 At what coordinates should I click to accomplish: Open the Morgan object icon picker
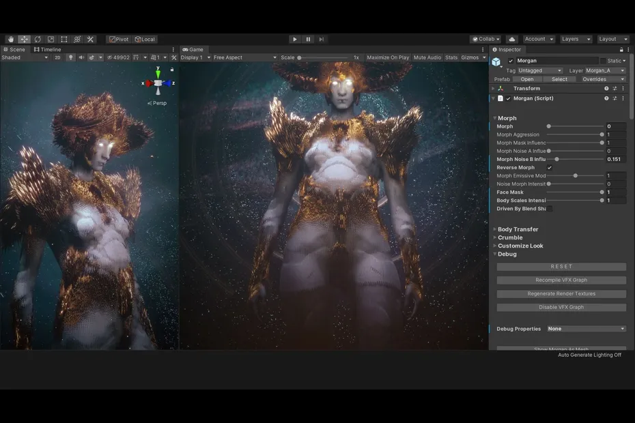pos(496,62)
